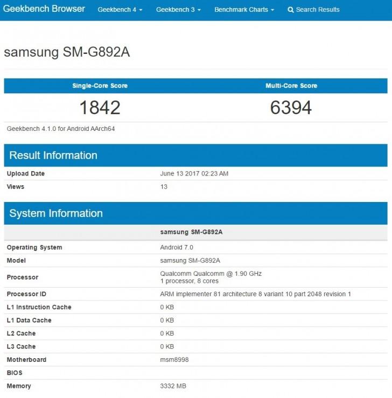
Task: Select the Multi-Core Score header
Action: [x=291, y=86]
